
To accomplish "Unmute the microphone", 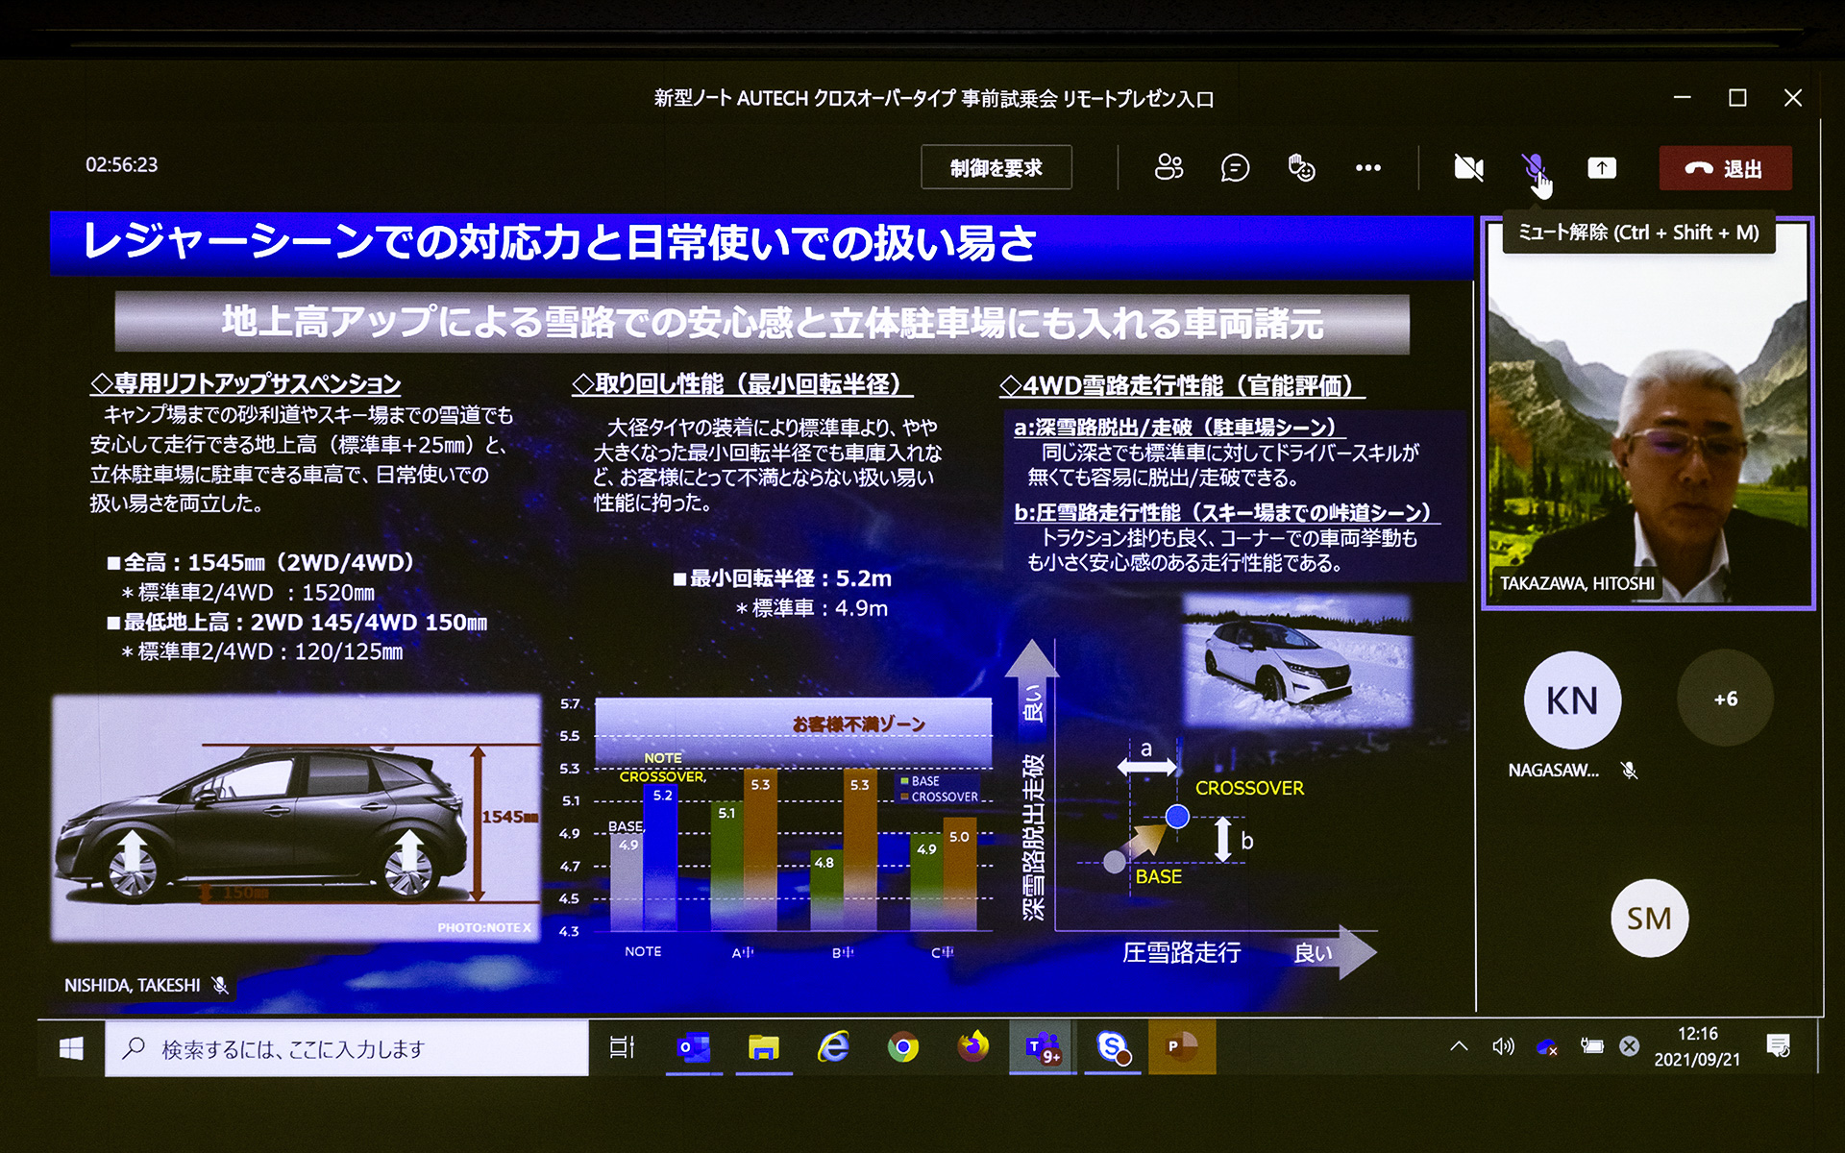I will tap(1535, 167).
